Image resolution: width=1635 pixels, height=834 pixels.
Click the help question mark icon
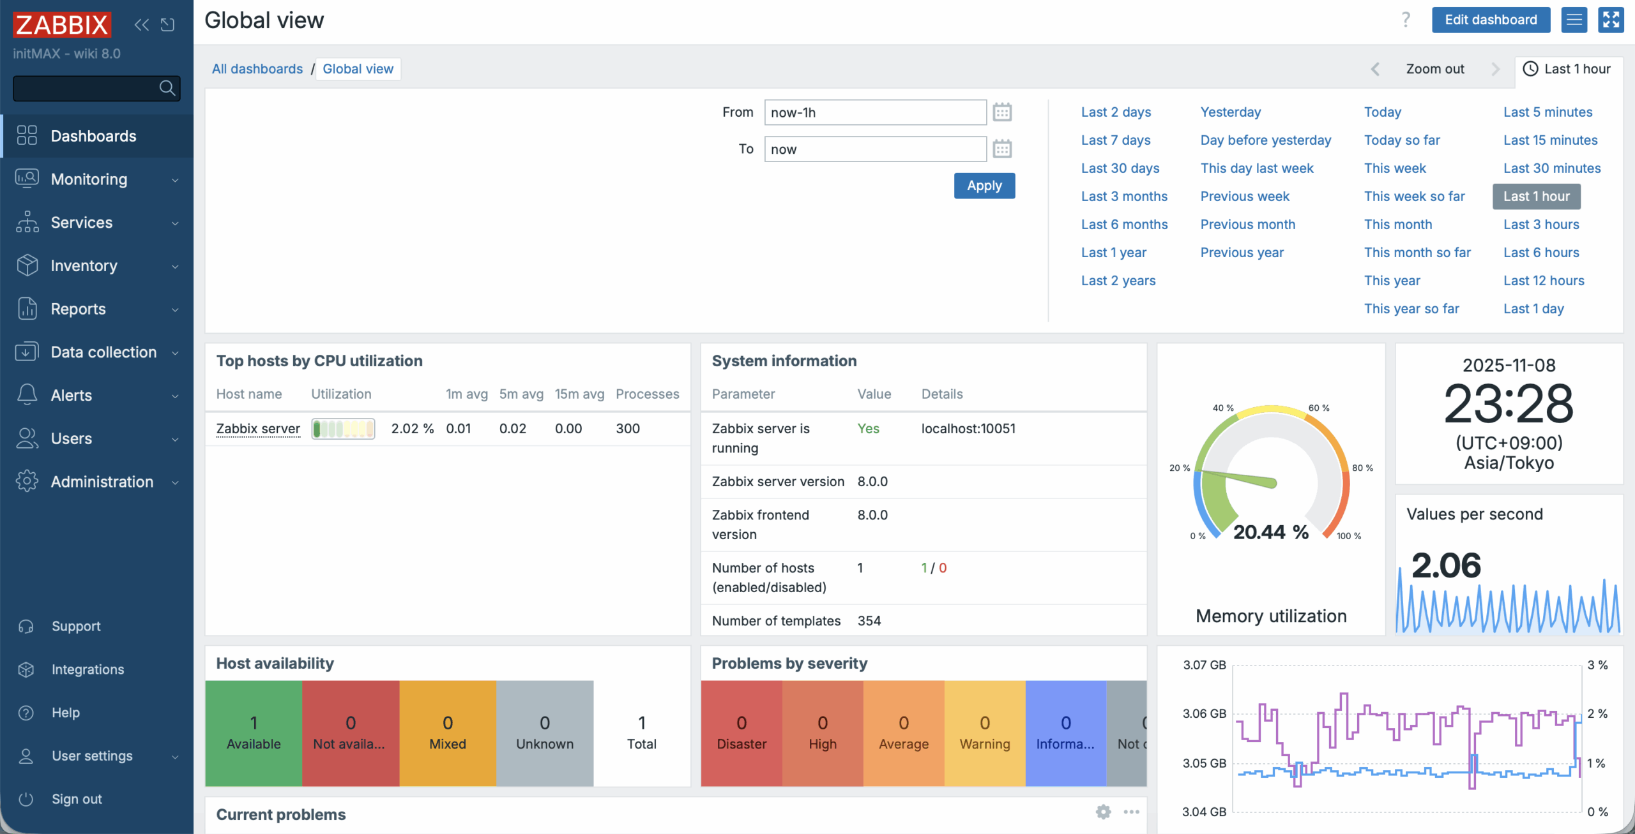(1405, 20)
